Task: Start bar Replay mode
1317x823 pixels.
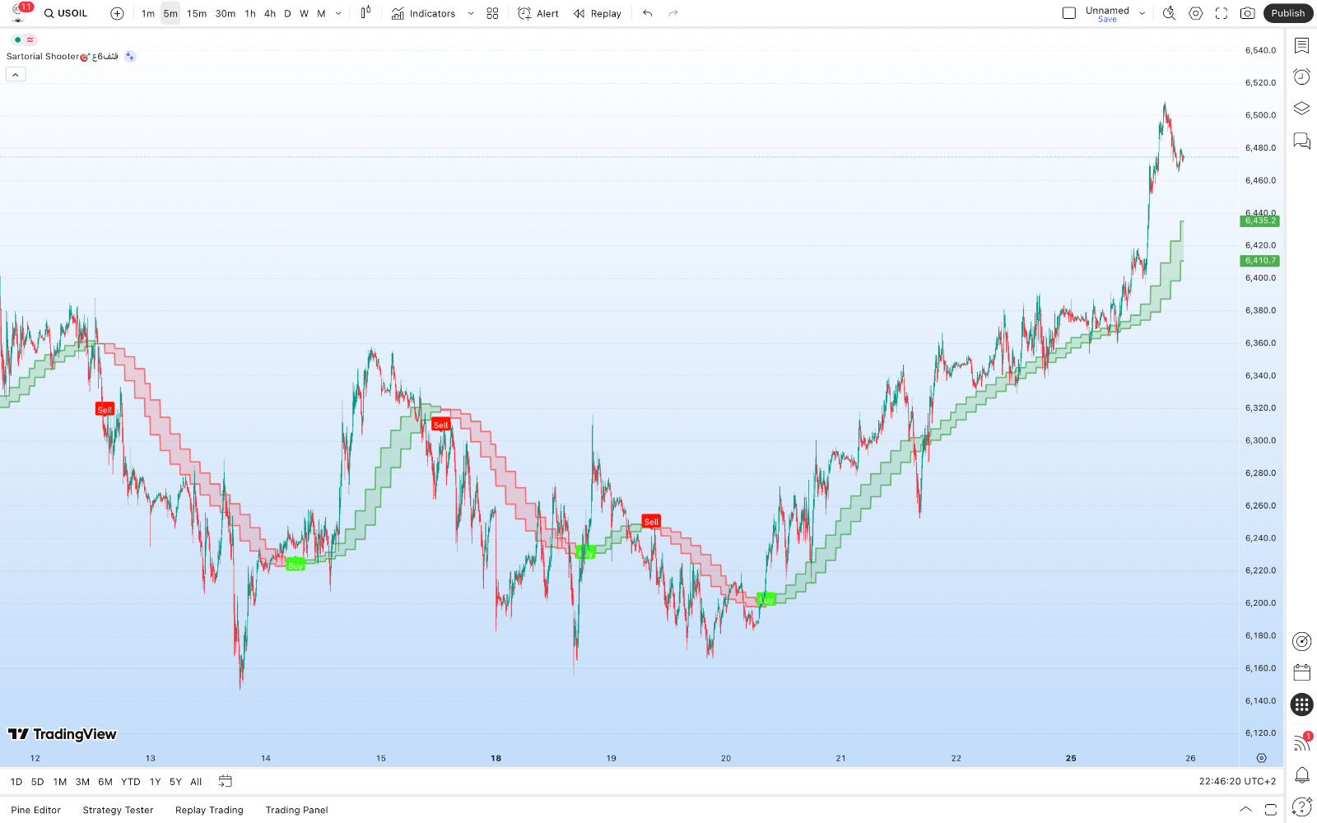Action: pyautogui.click(x=598, y=13)
